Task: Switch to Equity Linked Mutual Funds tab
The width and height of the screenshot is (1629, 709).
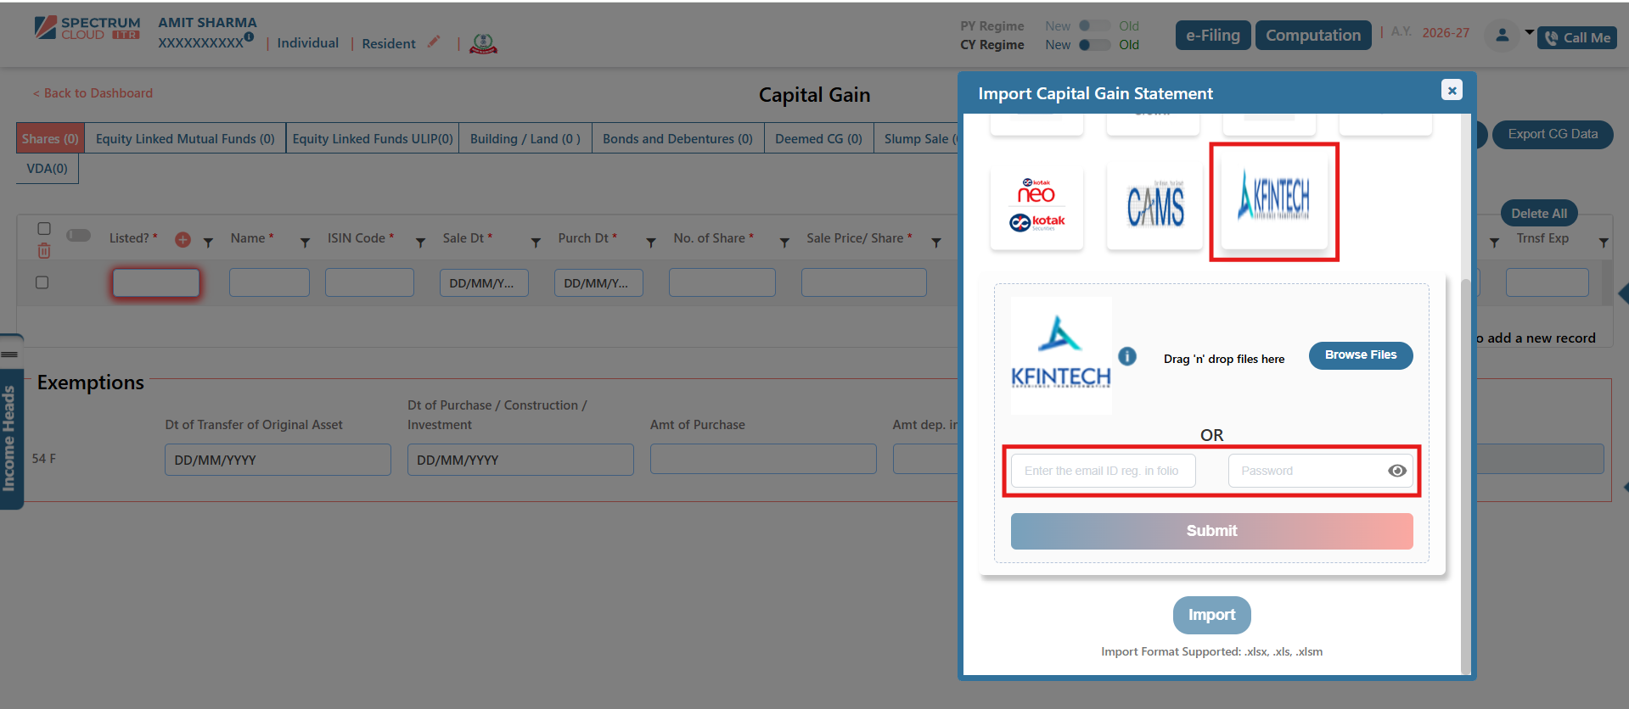Action: 185,139
